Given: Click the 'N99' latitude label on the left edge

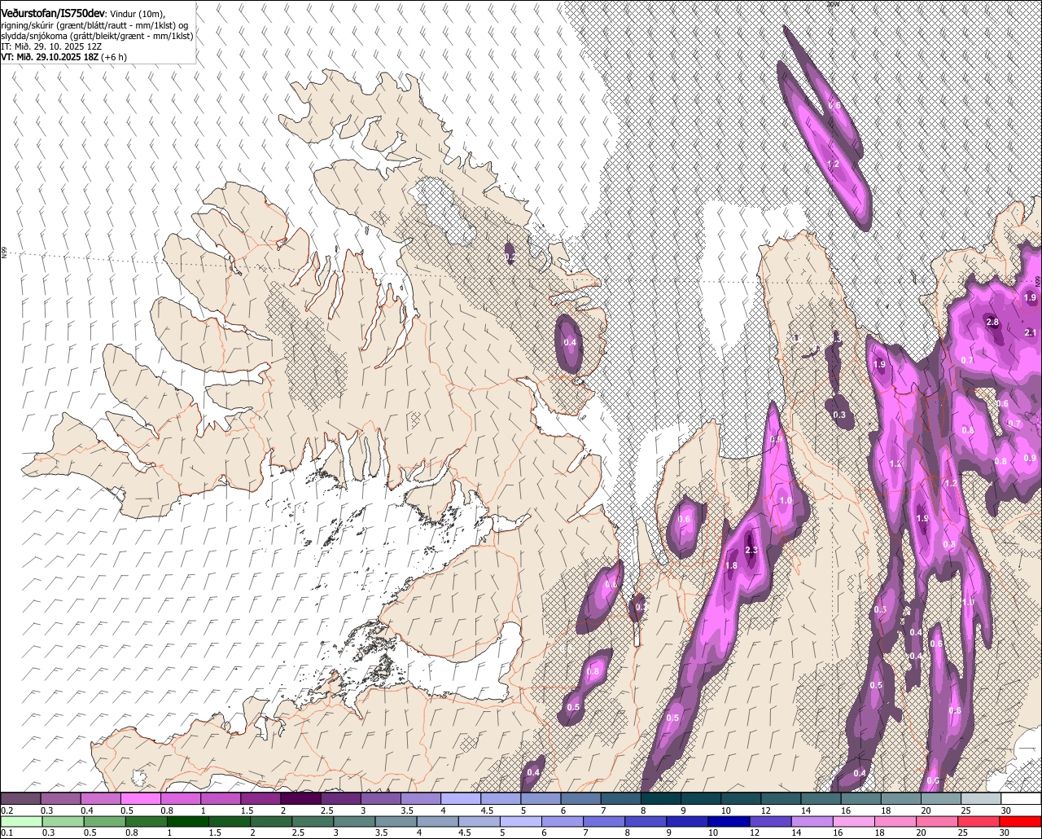Looking at the screenshot, I should [4, 253].
